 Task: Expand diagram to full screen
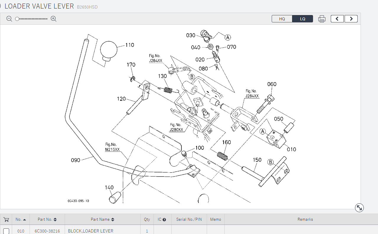tap(359, 208)
